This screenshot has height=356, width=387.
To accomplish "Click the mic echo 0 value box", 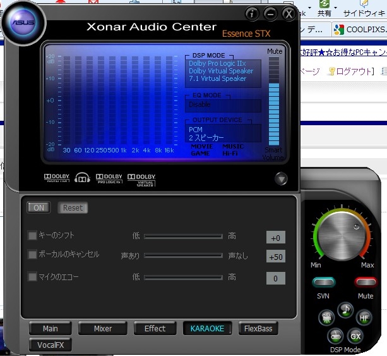I will [x=276, y=278].
